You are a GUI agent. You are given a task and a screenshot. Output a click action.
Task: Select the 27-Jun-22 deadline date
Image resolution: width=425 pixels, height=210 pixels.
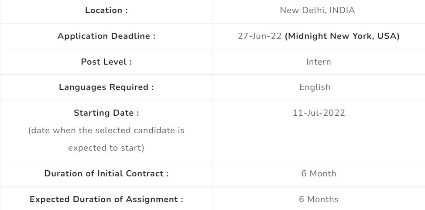pyautogui.click(x=260, y=36)
